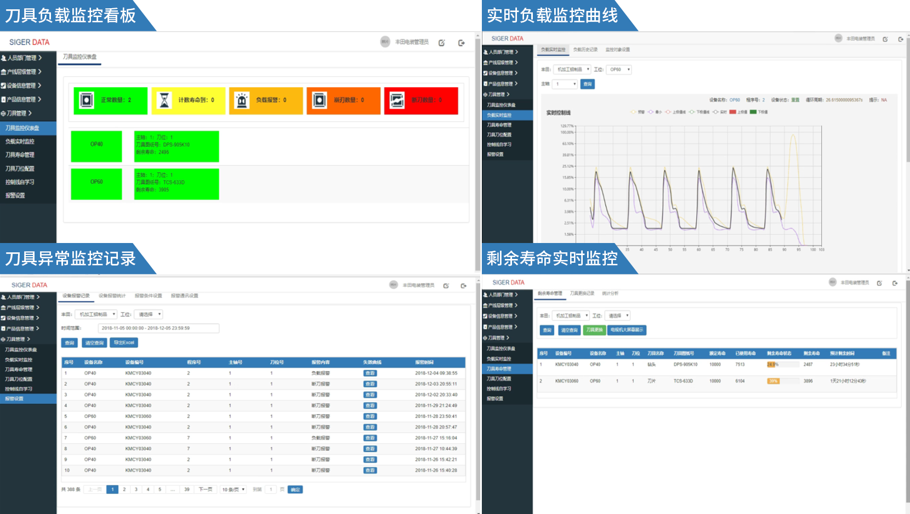This screenshot has height=514, width=910.
Task: Click user avatar in real-time load curve panel header
Action: (x=838, y=38)
